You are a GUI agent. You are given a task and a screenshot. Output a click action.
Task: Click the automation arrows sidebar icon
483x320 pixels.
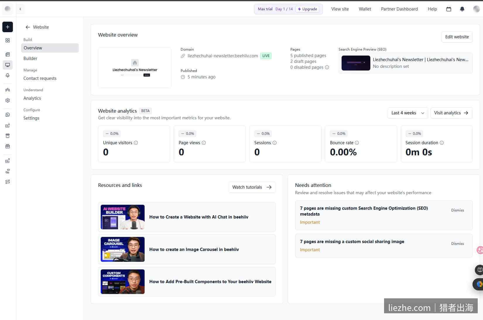point(8,182)
